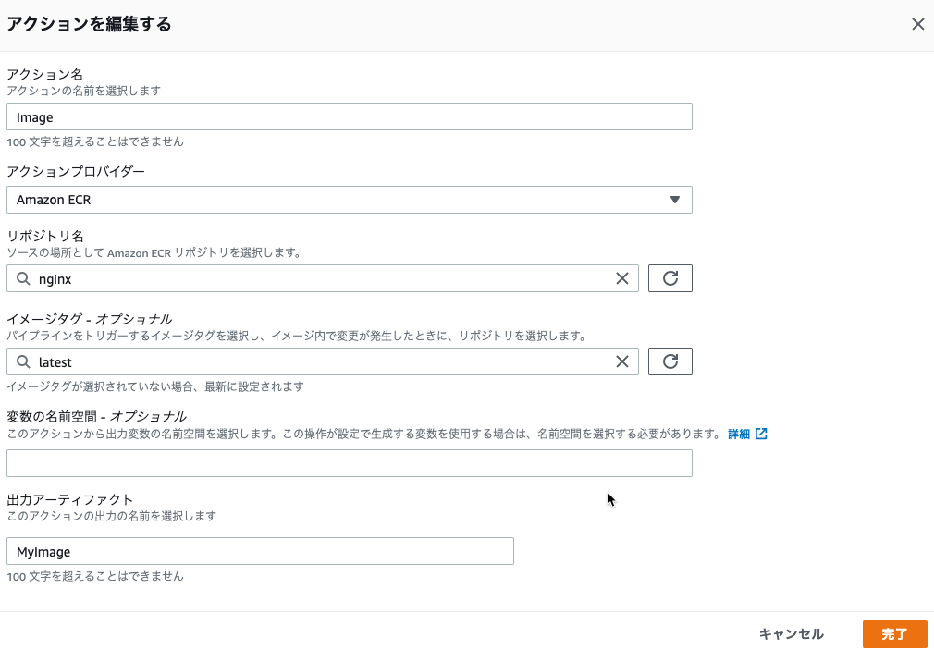
Task: Refresh the image tag list
Action: tap(670, 361)
